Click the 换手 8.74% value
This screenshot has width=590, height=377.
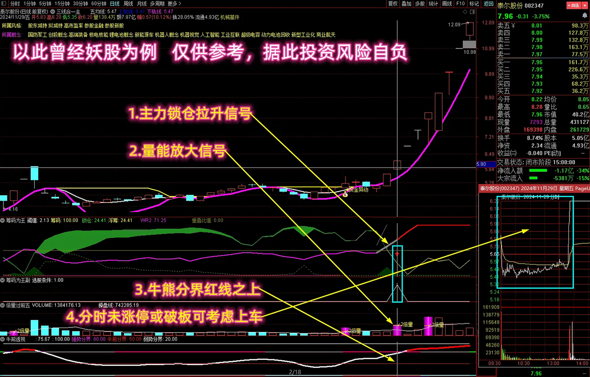coord(535,138)
